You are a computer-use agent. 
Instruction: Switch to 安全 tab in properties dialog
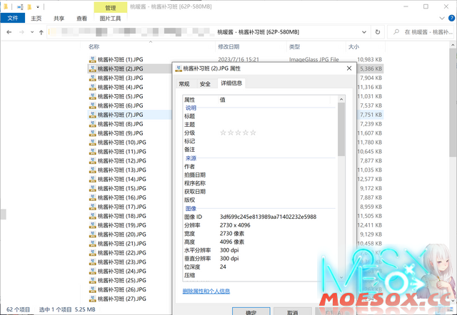[205, 84]
